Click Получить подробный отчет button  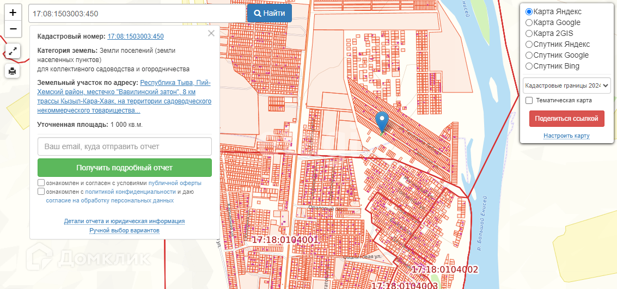point(124,168)
